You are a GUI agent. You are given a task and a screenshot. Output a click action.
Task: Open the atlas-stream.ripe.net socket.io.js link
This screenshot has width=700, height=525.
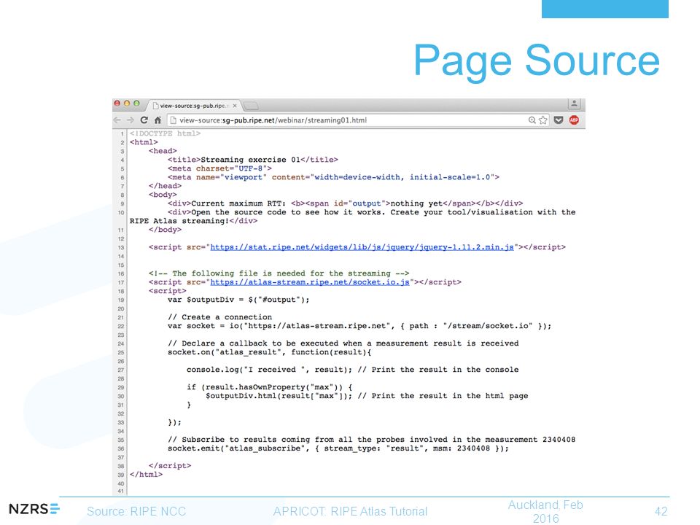click(310, 282)
